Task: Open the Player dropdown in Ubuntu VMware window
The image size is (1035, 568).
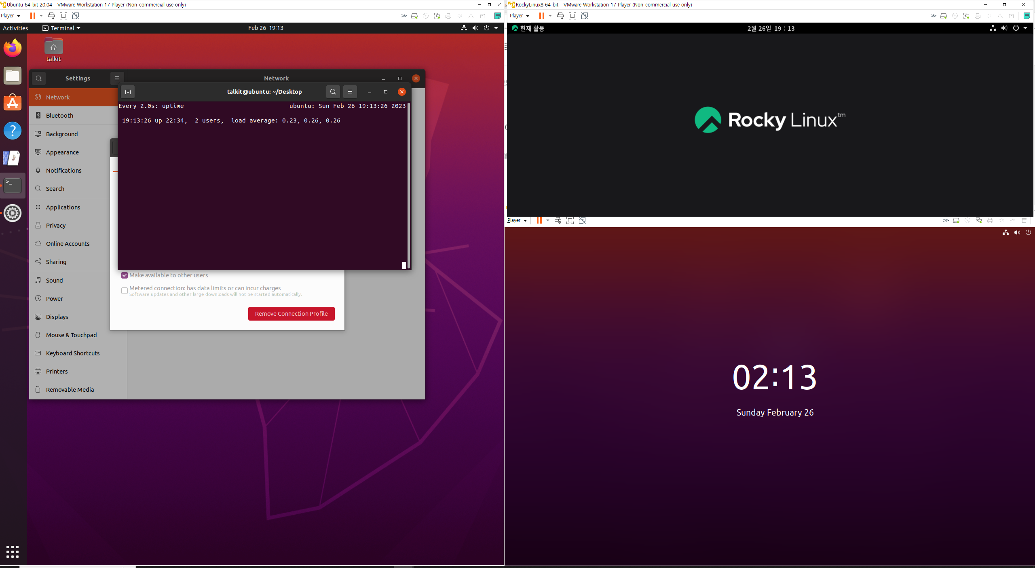Action: 11,16
